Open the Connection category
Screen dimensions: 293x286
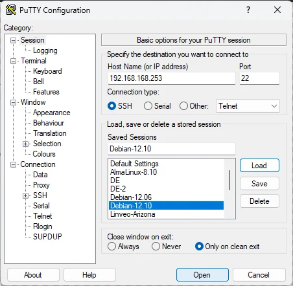coord(38,164)
